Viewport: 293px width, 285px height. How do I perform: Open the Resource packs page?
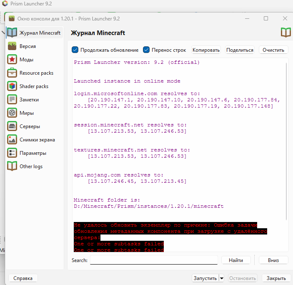point(35,73)
